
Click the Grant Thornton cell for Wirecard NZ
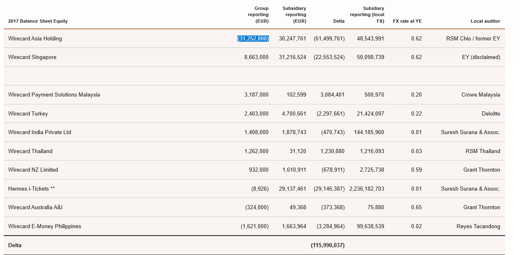point(481,170)
